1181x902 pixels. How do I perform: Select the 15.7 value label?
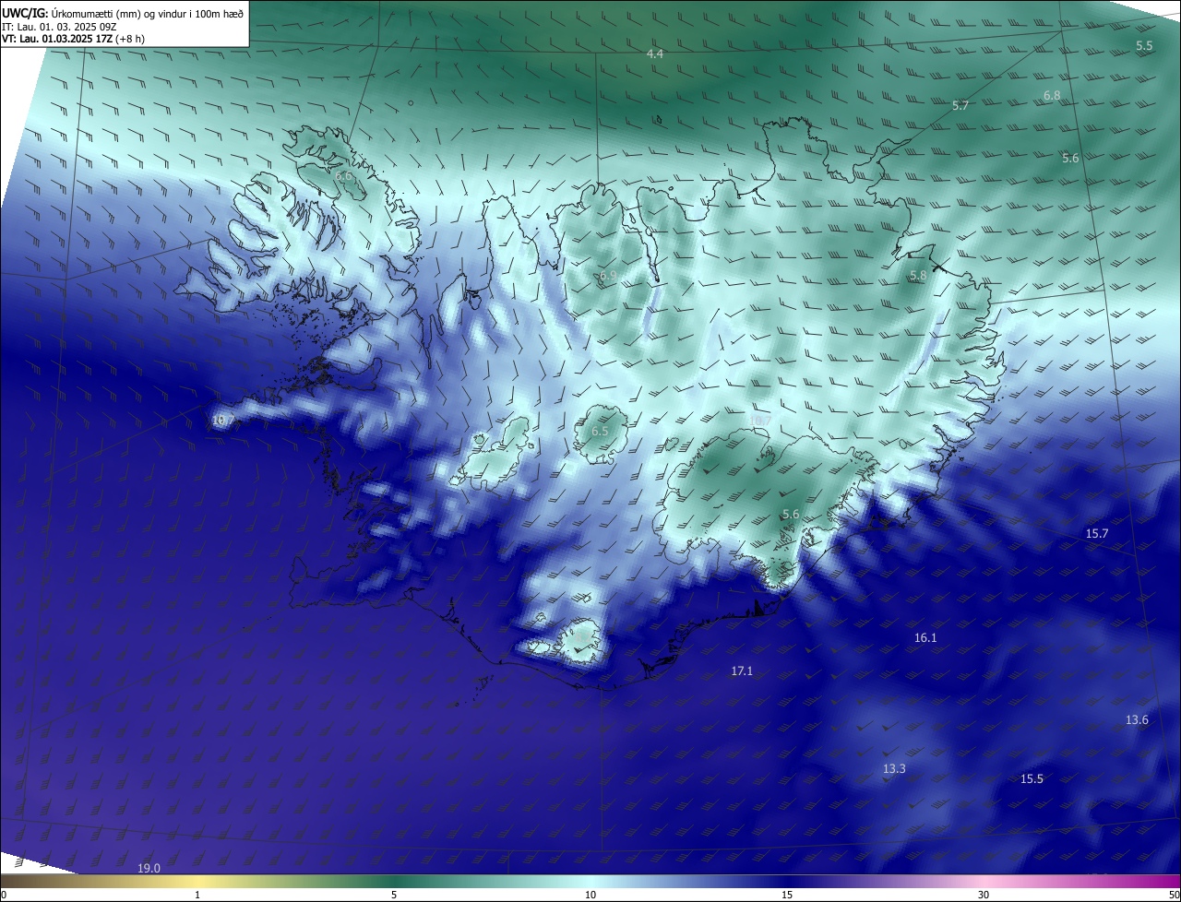point(1097,534)
